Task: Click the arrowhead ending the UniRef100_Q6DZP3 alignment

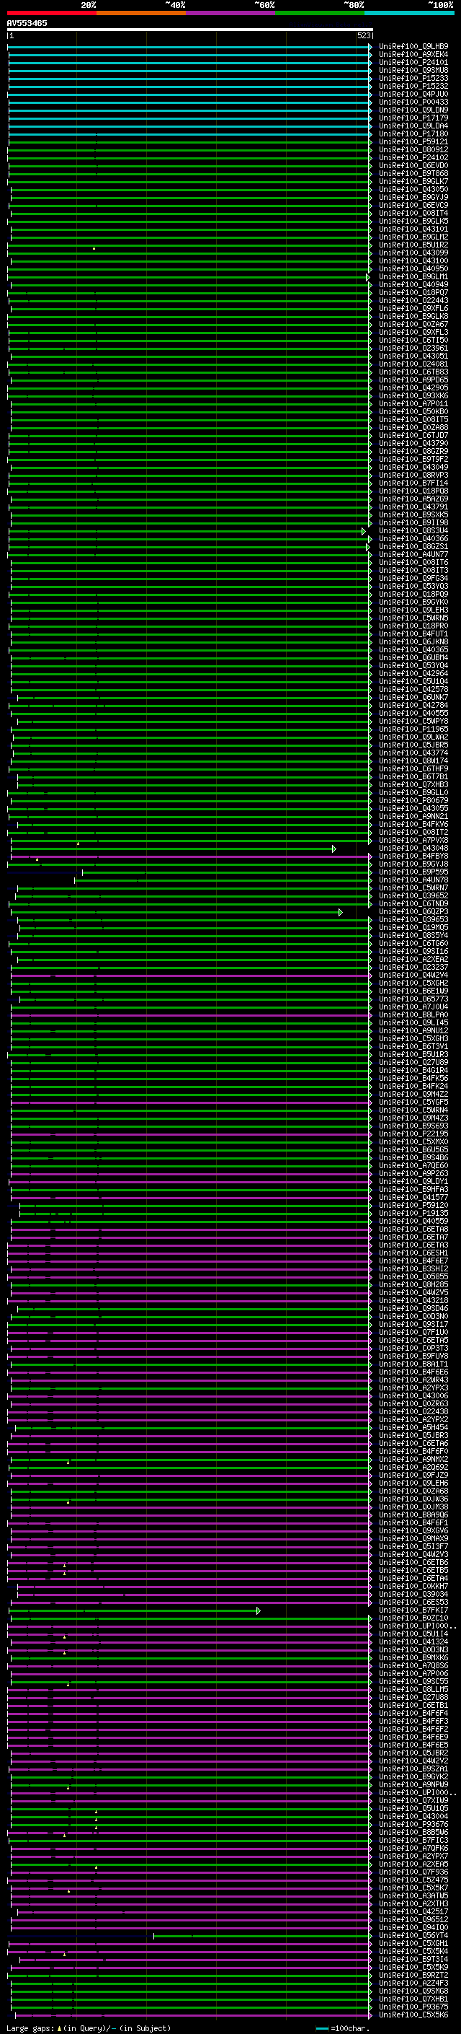Action: point(341,912)
